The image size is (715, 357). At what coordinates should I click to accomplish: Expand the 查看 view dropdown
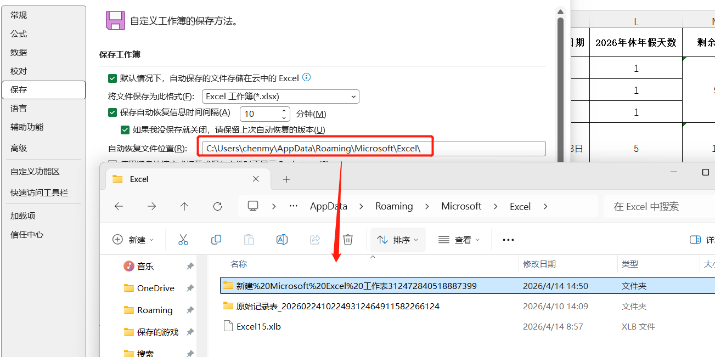coord(459,240)
